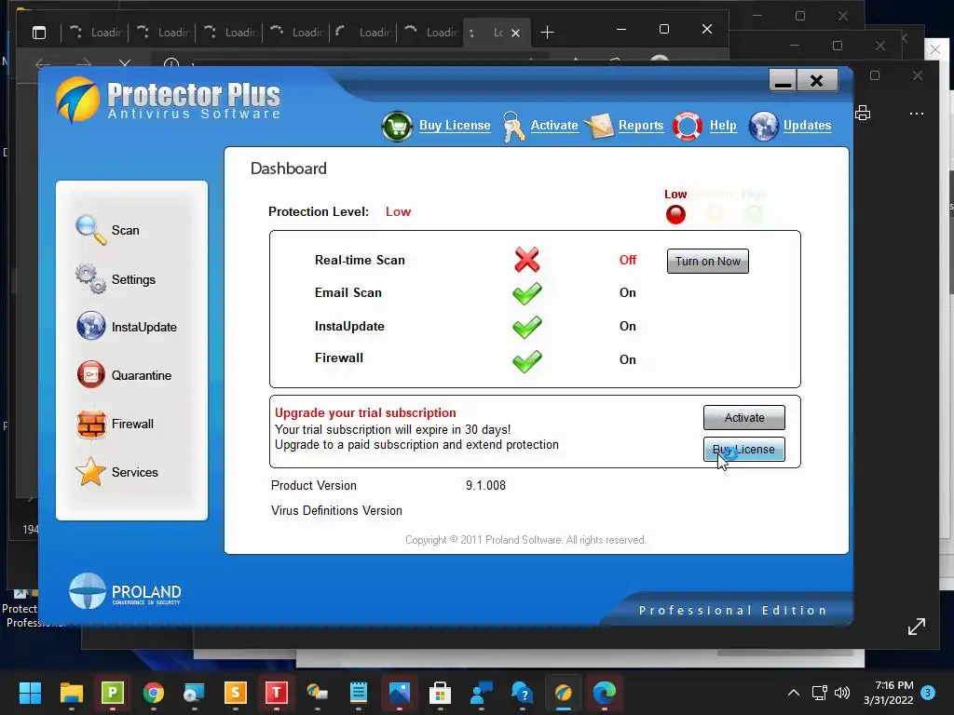Select Scan in the left sidebar

click(x=126, y=231)
